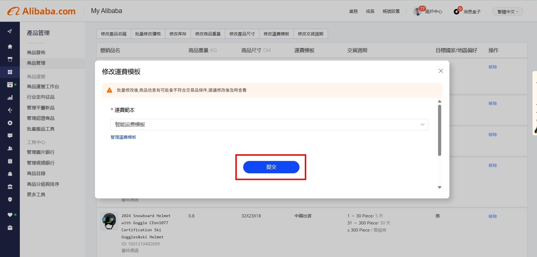Open 管理視頻銀行 in the sidebar

41,163
